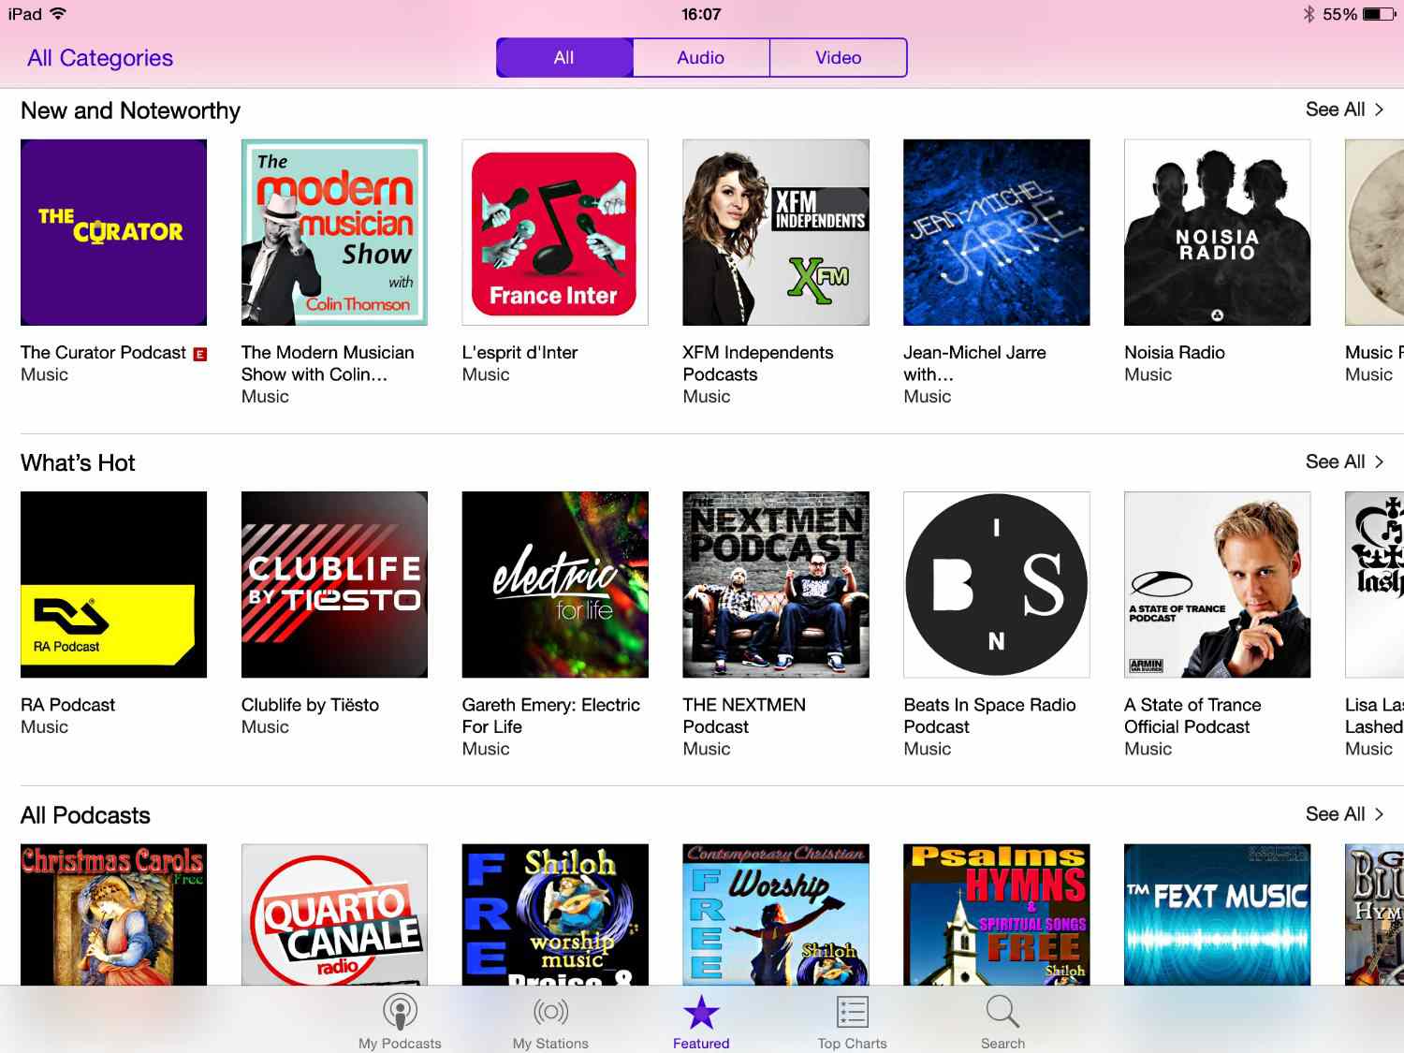
Task: Expand New and Noteworthy with See All
Action: [1343, 110]
